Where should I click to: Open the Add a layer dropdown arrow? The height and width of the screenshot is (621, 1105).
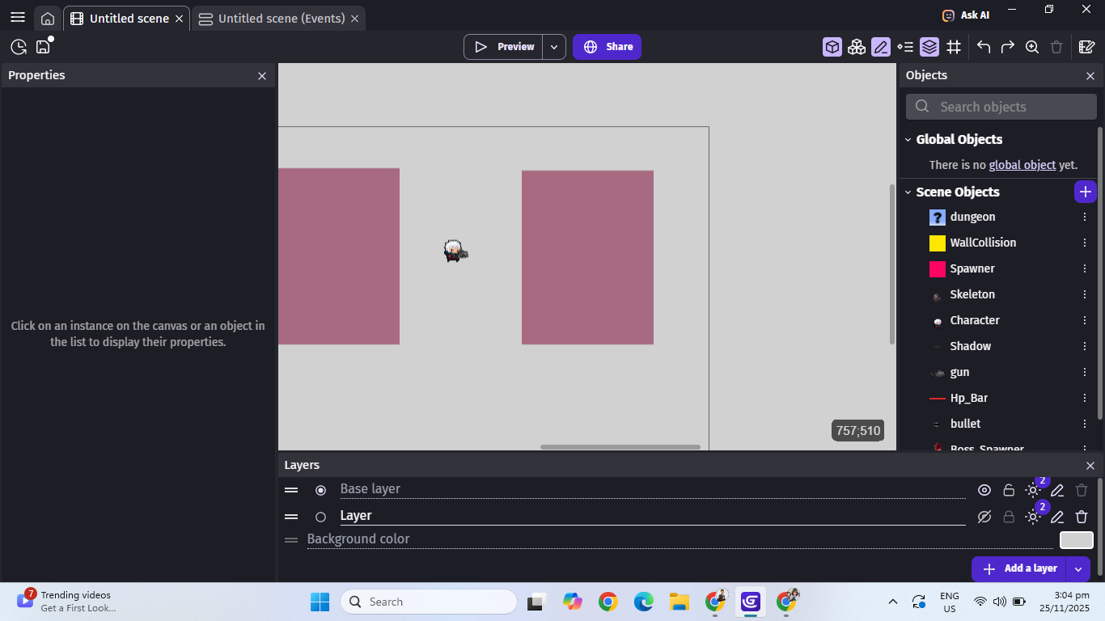tap(1077, 568)
